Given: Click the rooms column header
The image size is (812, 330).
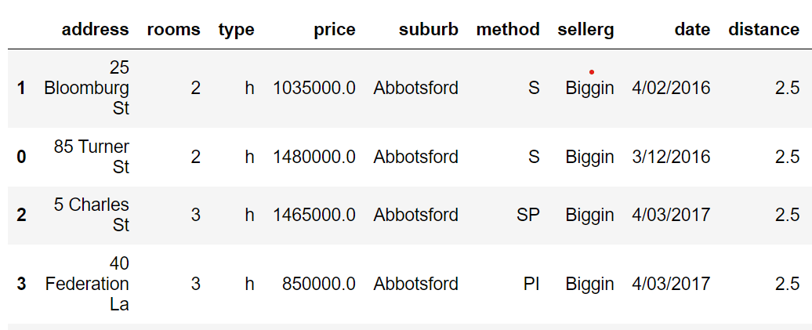Looking at the screenshot, I should tap(173, 30).
